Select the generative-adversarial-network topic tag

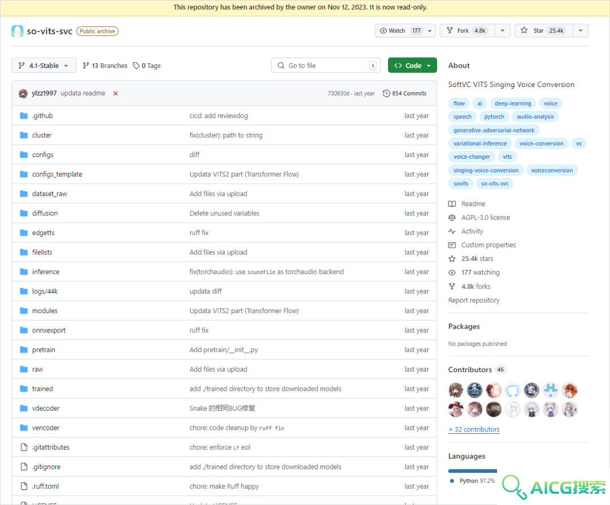494,130
